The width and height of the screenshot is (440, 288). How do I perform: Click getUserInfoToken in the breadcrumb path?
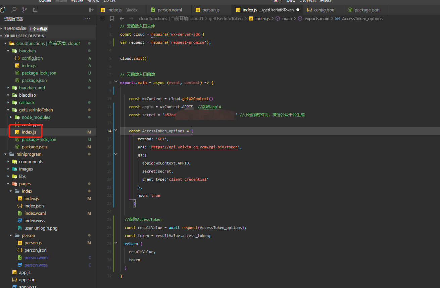pyautogui.click(x=226, y=18)
